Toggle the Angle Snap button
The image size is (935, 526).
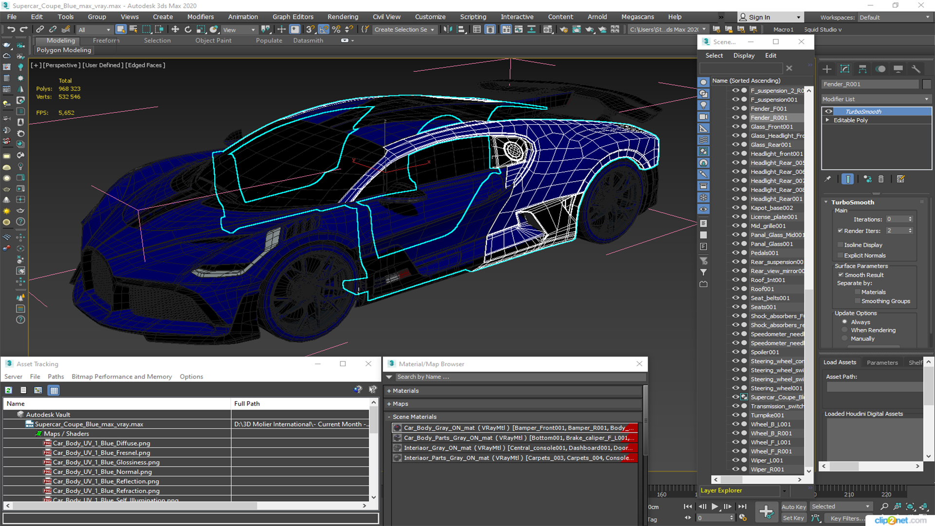click(323, 29)
